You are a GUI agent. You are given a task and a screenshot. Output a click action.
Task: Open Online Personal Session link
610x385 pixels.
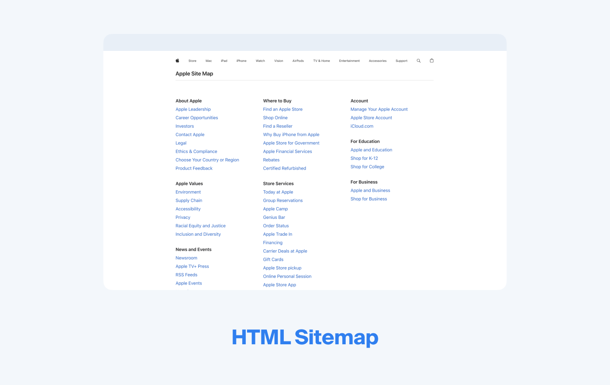click(287, 276)
